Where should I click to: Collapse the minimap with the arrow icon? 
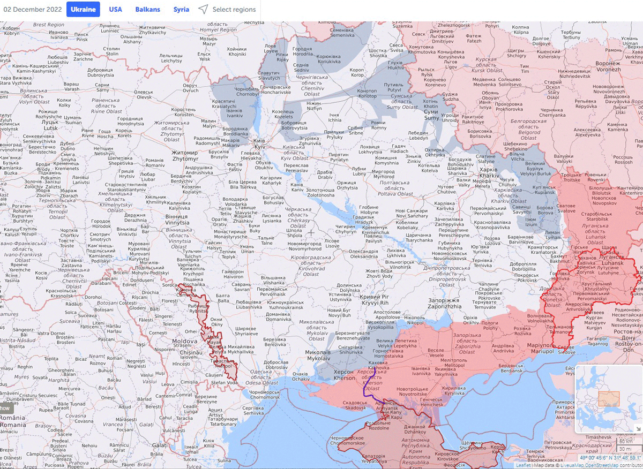[639, 429]
